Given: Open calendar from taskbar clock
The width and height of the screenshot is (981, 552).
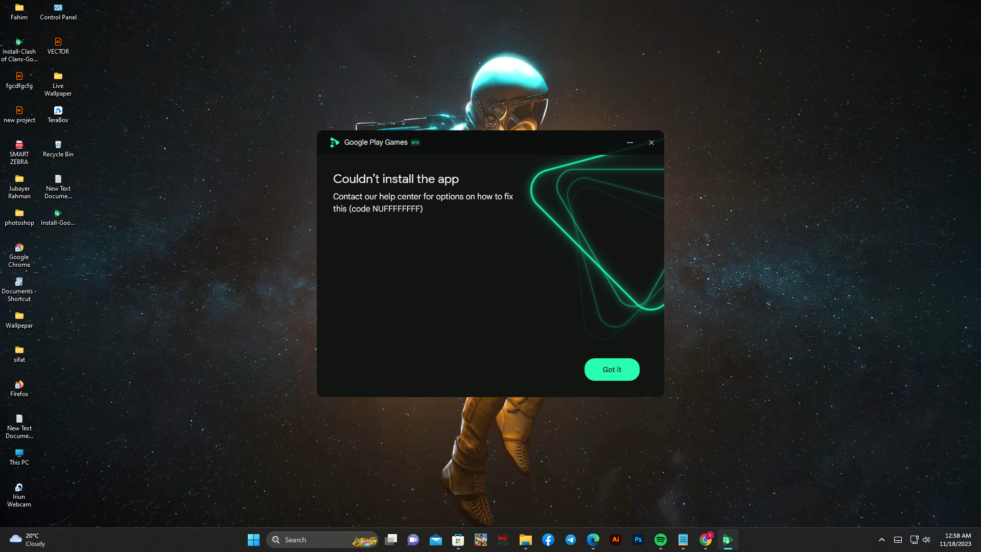Looking at the screenshot, I should [955, 539].
